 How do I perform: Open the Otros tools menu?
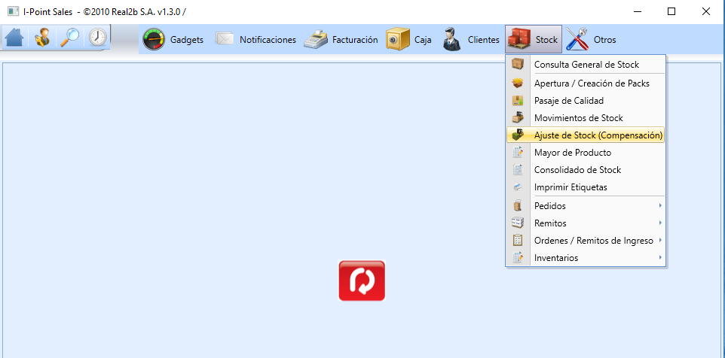[x=592, y=40]
